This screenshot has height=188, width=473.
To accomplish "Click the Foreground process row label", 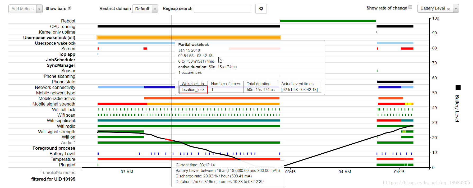I will click(54, 148).
